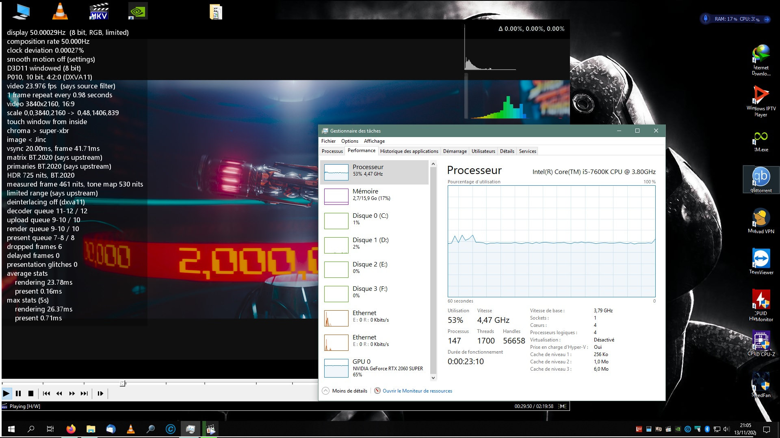Image resolution: width=780 pixels, height=438 pixels.
Task: Select Disque 1 (D:) performance entry
Action: point(375,245)
